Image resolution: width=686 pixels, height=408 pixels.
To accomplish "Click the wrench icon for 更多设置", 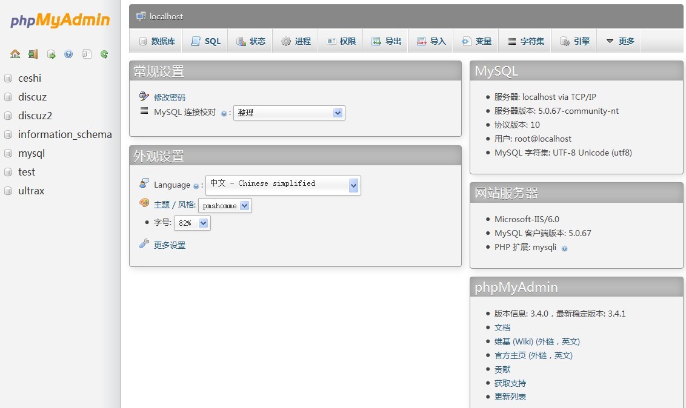I will 144,244.
